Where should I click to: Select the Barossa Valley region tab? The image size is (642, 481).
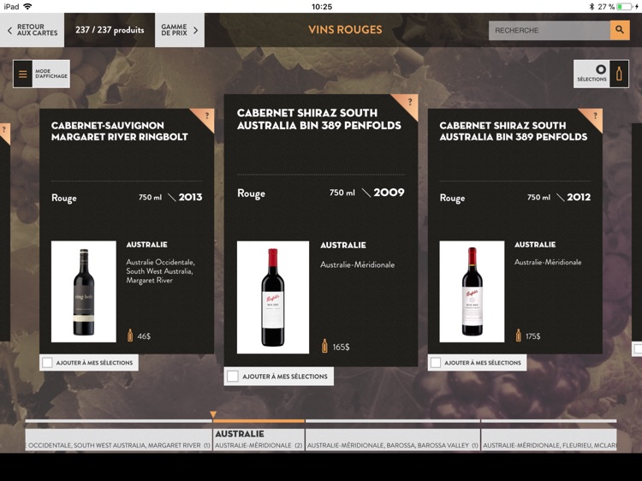(x=393, y=439)
